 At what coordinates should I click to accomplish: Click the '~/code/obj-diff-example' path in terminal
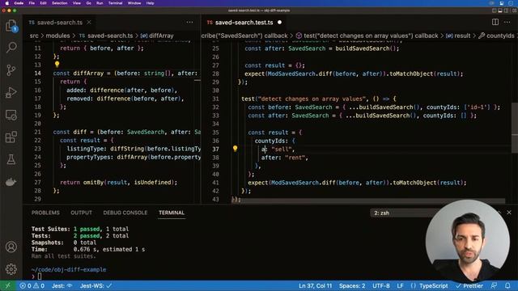click(x=69, y=269)
